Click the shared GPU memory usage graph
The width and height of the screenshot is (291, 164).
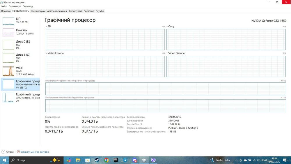tap(166, 105)
